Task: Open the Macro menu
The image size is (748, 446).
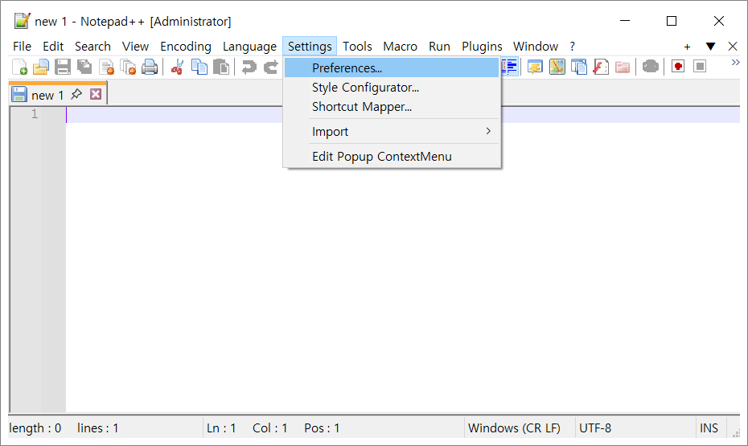Action: click(x=400, y=47)
